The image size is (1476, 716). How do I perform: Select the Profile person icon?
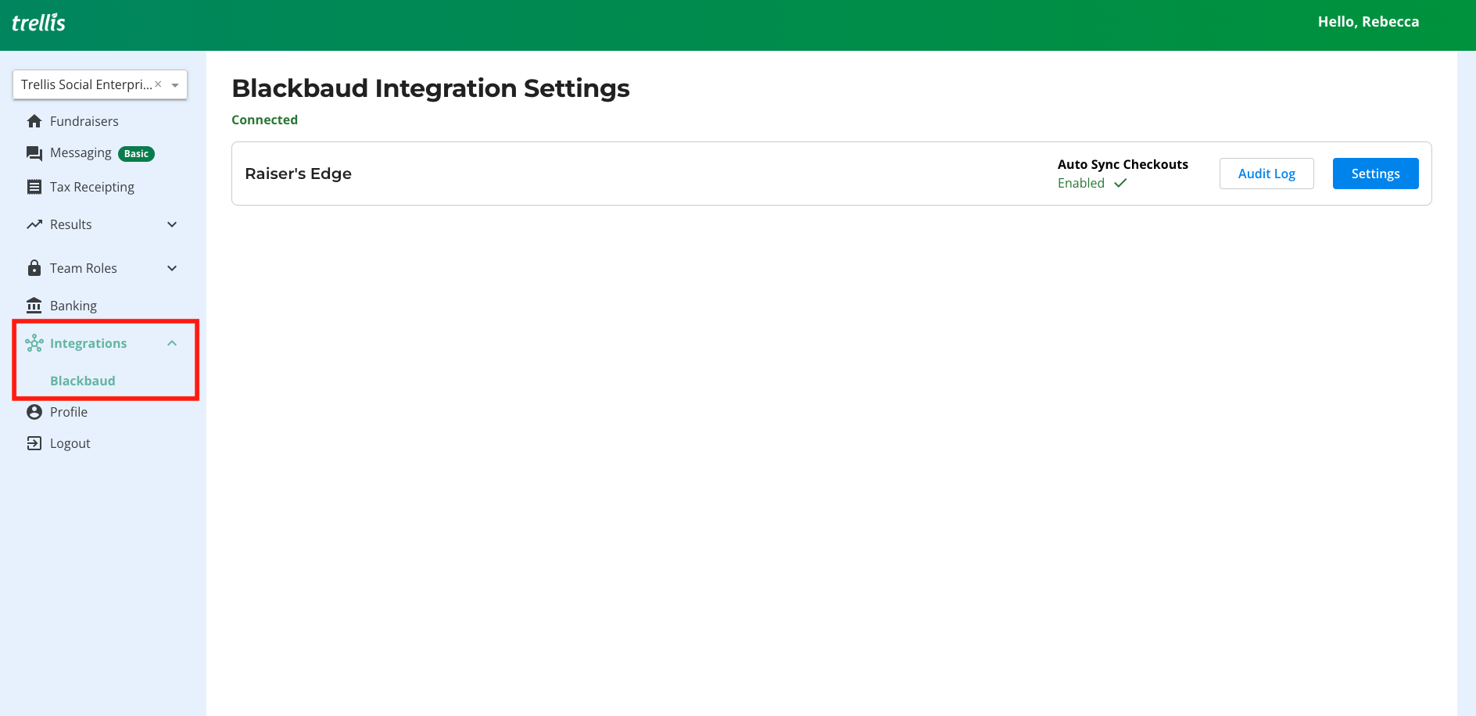34,411
